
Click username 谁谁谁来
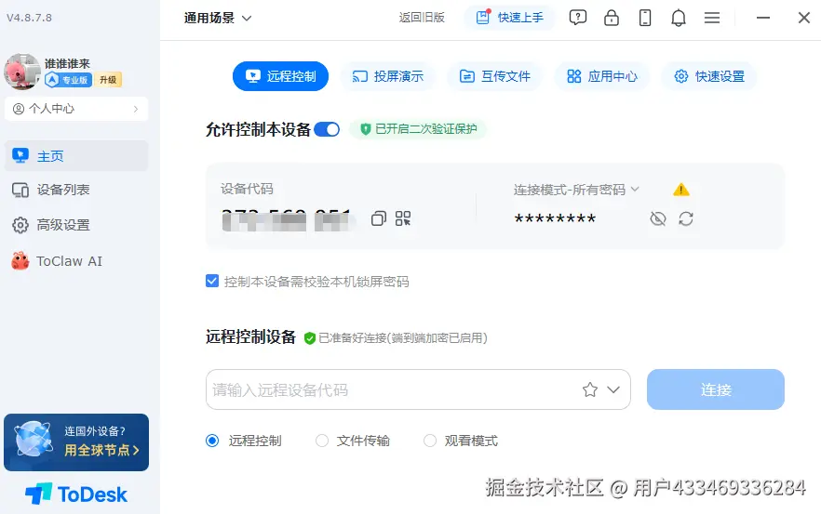point(68,64)
